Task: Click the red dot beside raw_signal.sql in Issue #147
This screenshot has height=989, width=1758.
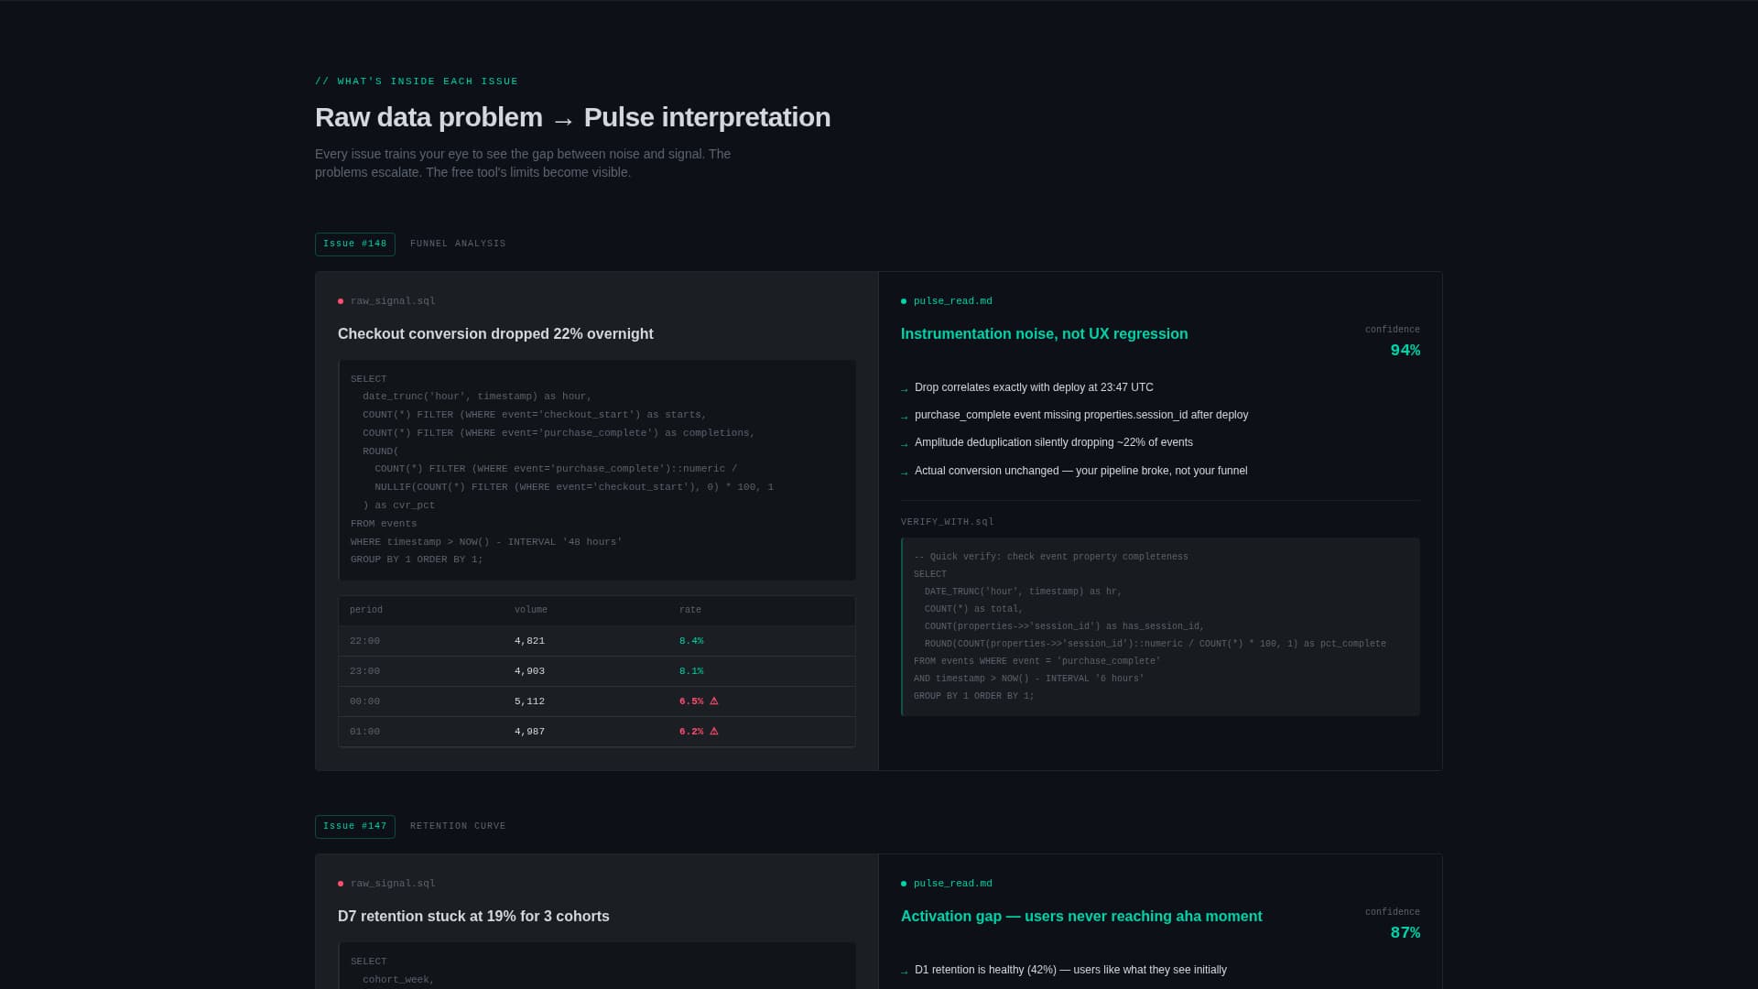Action: pyautogui.click(x=341, y=884)
